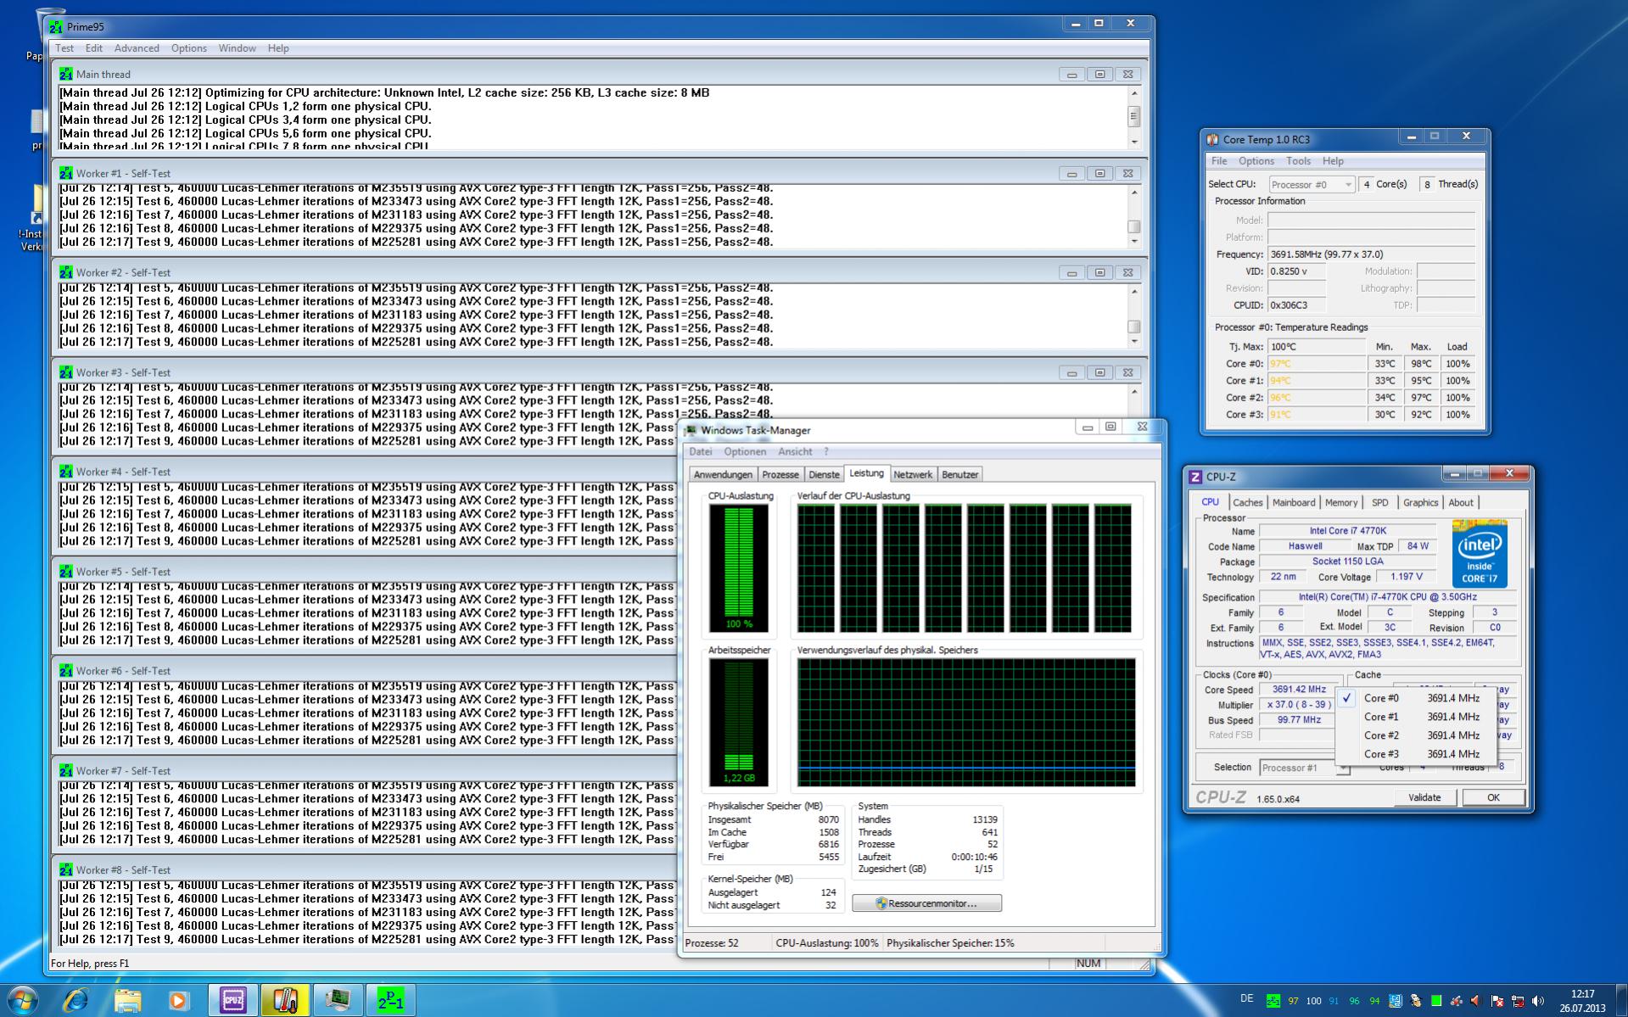Click the Main thread log scrollbar thumb

(x=1134, y=115)
